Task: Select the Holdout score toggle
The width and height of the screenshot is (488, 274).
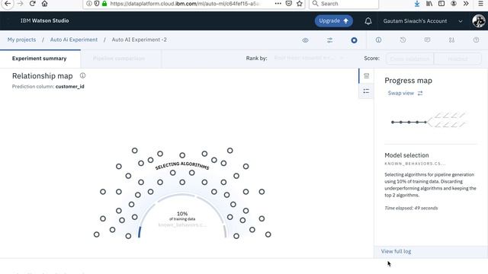Action: [457, 59]
